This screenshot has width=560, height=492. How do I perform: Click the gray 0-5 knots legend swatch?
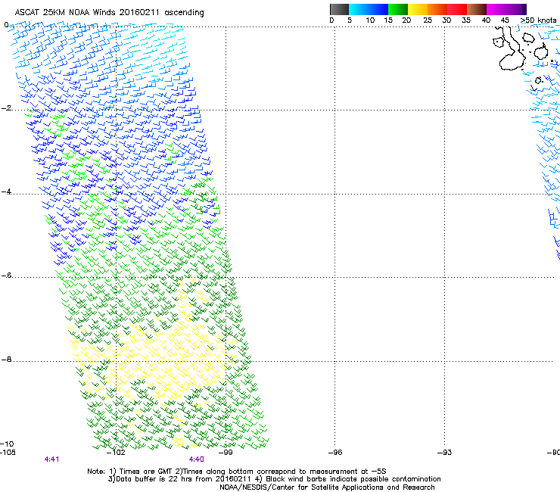click(x=339, y=9)
